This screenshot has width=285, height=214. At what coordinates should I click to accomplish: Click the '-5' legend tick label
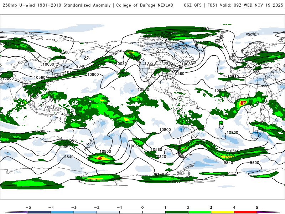(28, 208)
